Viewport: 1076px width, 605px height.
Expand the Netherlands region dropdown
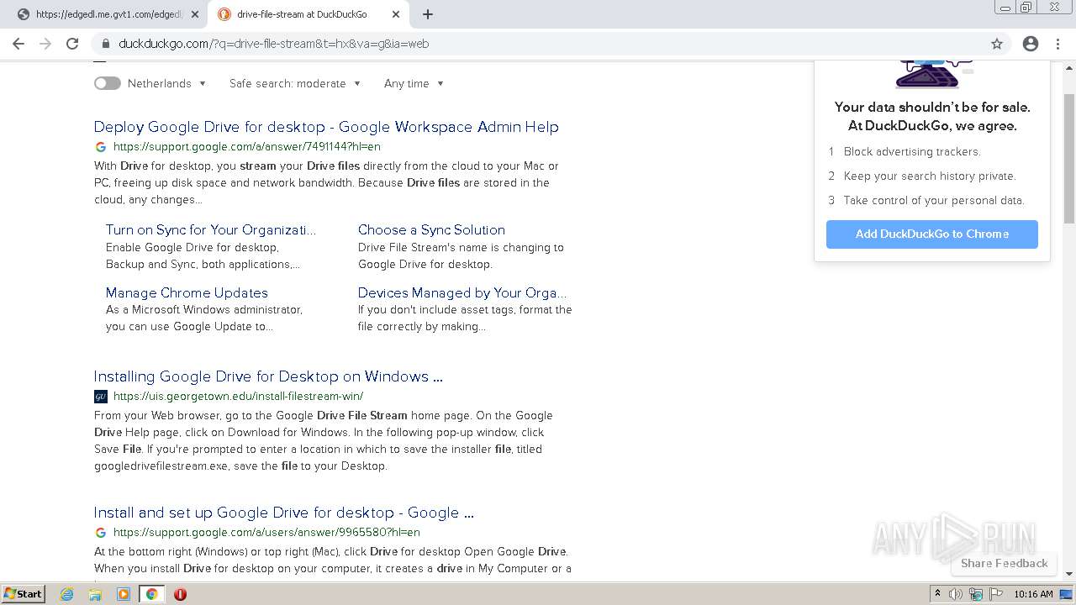point(167,83)
